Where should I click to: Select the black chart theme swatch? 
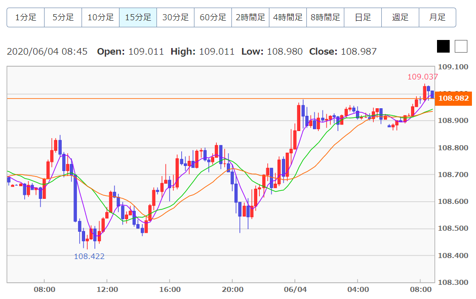point(443,47)
